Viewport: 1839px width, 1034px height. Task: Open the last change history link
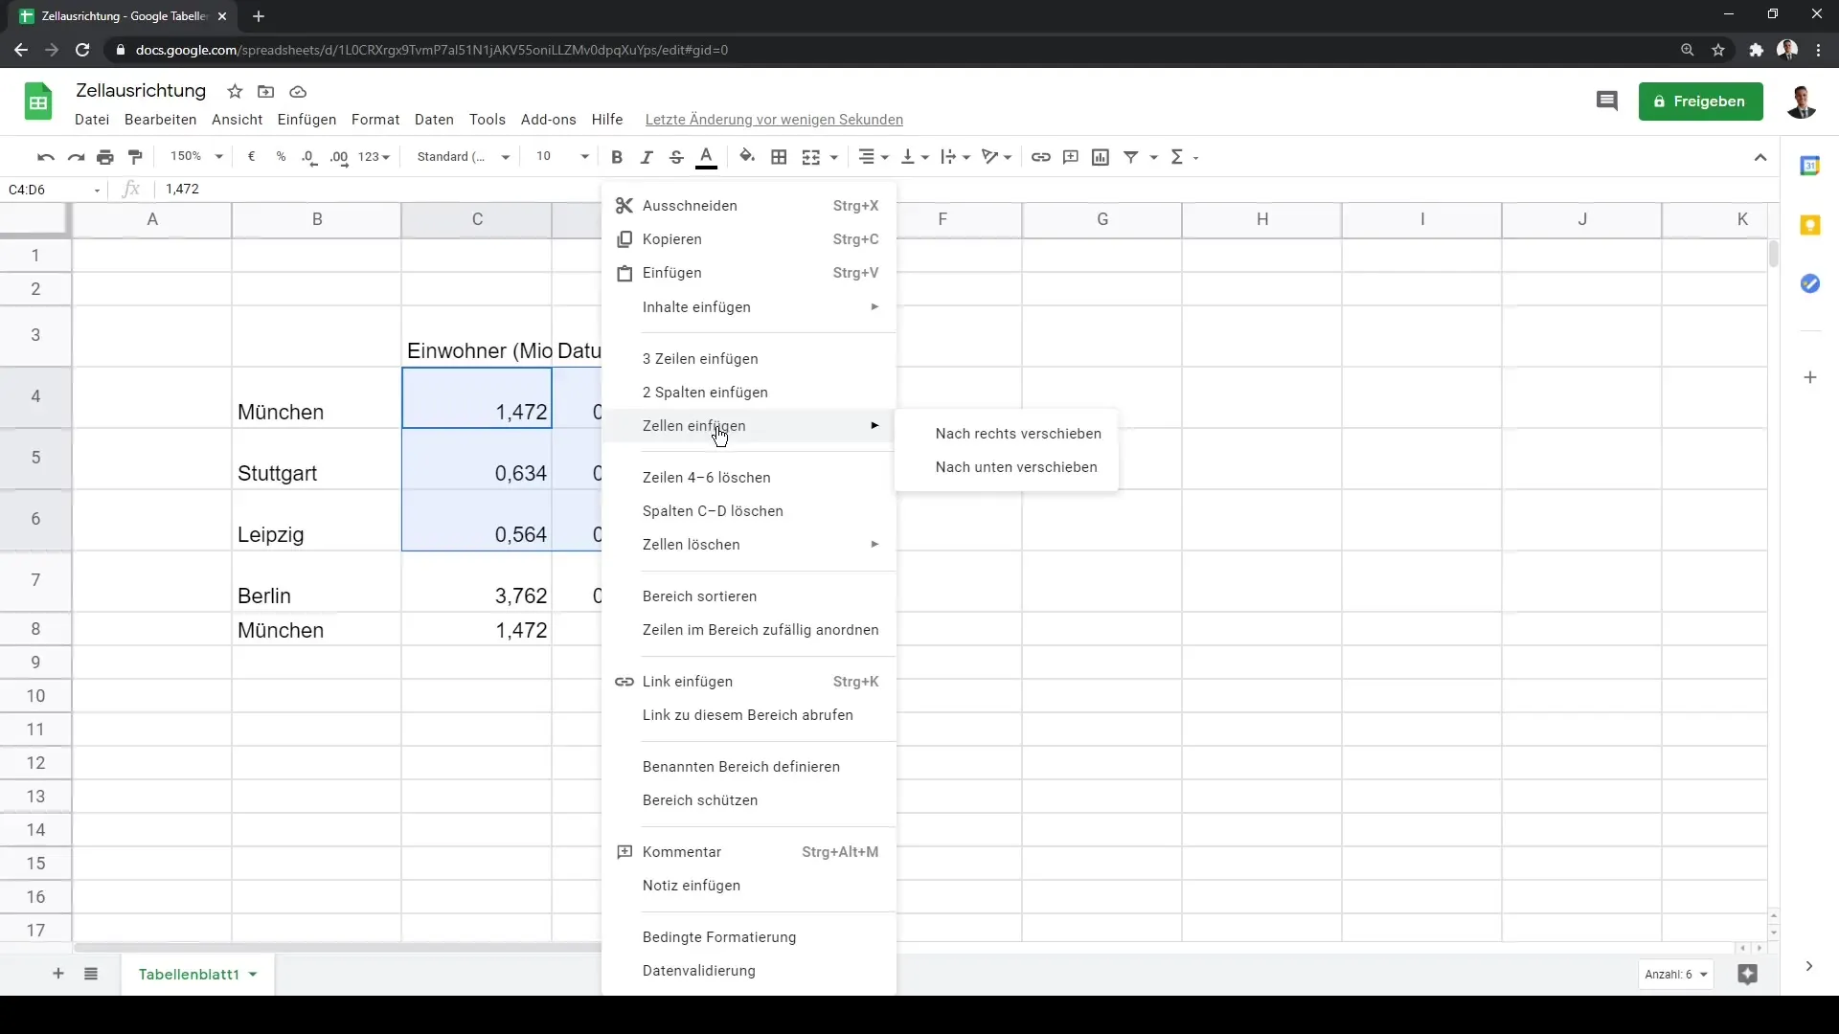774,120
